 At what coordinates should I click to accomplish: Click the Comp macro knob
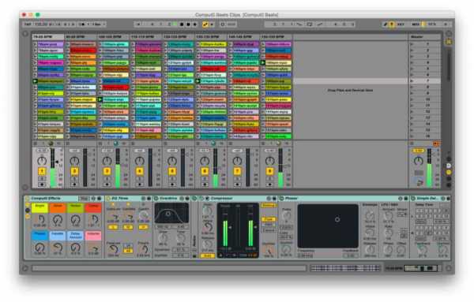click(x=93, y=219)
